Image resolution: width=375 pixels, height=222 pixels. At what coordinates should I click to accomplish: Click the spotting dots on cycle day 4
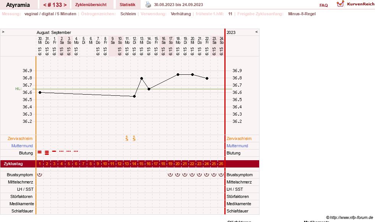pos(62,151)
